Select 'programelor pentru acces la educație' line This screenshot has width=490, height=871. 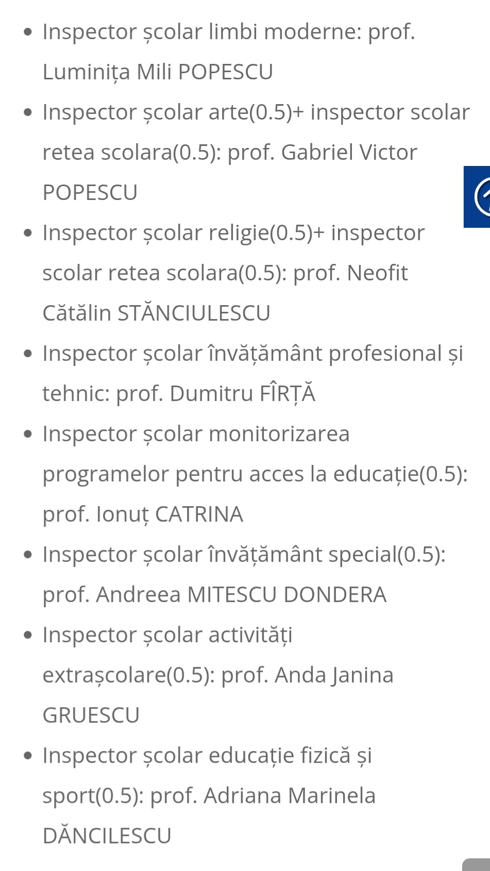(x=255, y=474)
